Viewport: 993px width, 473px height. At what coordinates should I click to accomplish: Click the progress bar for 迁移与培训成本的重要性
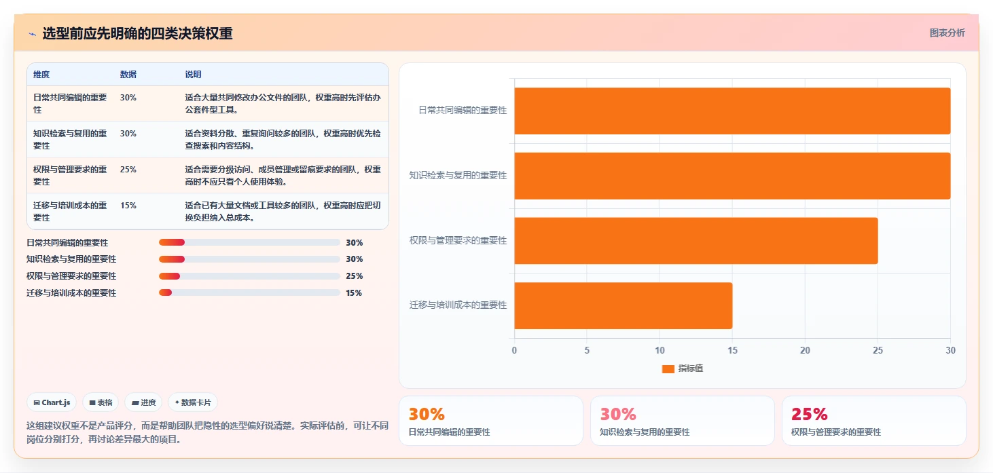pos(249,292)
